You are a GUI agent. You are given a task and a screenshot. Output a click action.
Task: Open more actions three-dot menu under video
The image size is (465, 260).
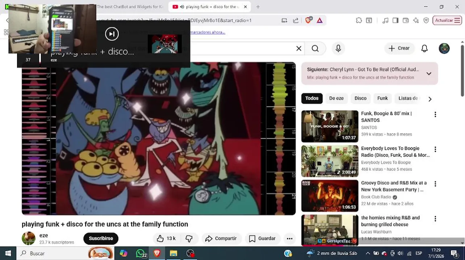point(289,238)
